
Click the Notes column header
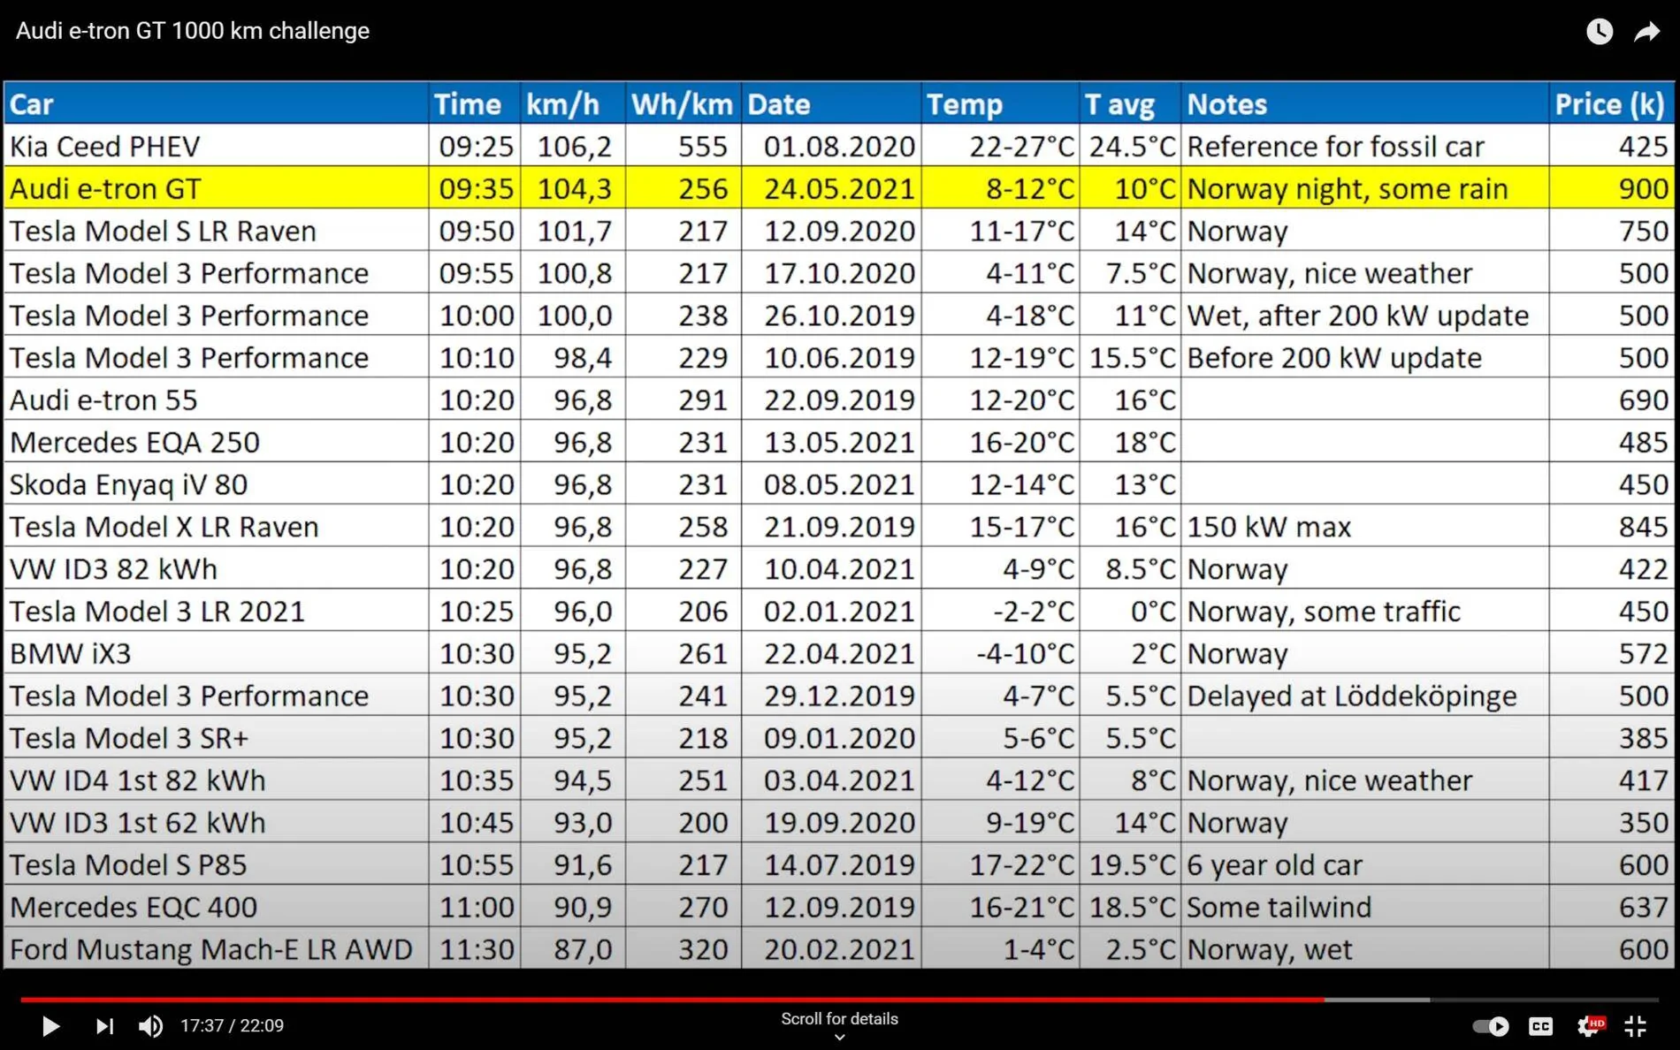click(x=1364, y=103)
